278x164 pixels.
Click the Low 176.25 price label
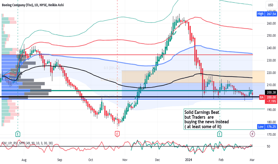point(267,127)
